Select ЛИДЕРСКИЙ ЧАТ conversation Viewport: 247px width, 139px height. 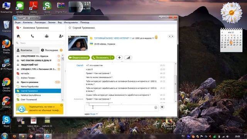coord(38,65)
